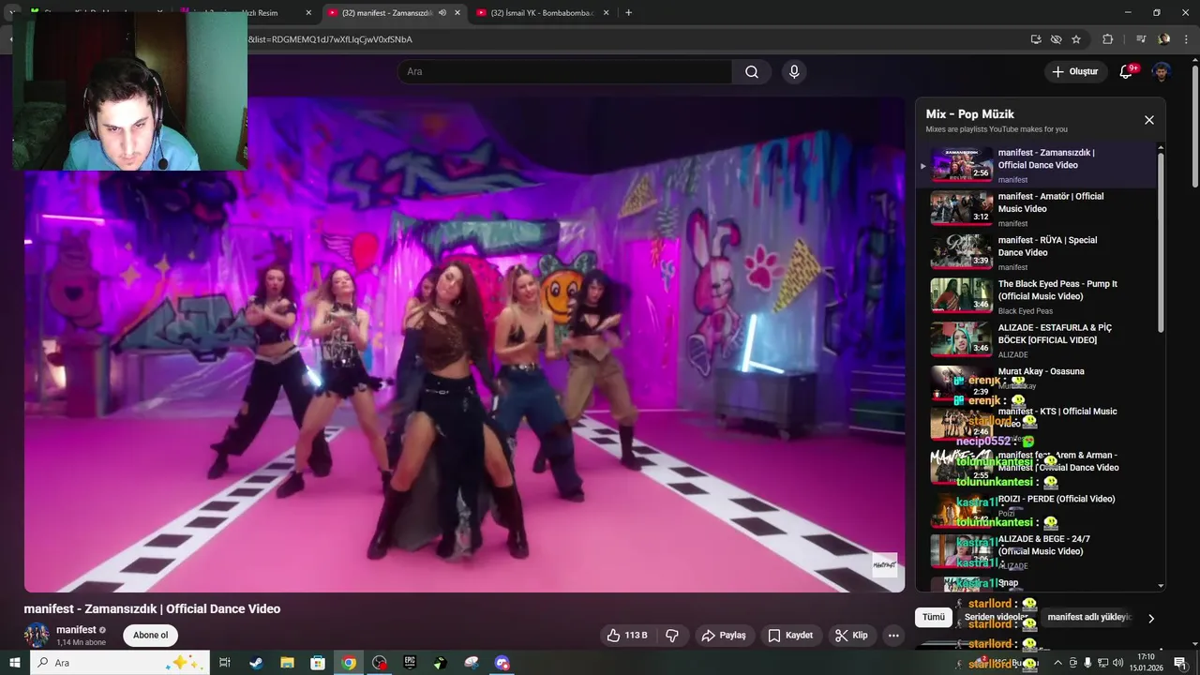
Task: Open the Windows notification center icon
Action: coord(1180,663)
